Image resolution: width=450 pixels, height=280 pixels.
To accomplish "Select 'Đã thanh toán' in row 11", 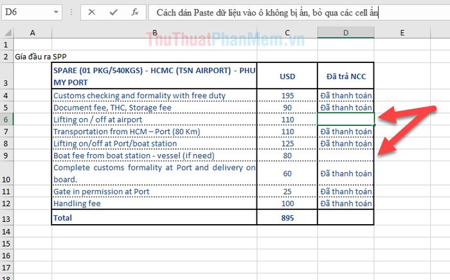I will click(346, 191).
